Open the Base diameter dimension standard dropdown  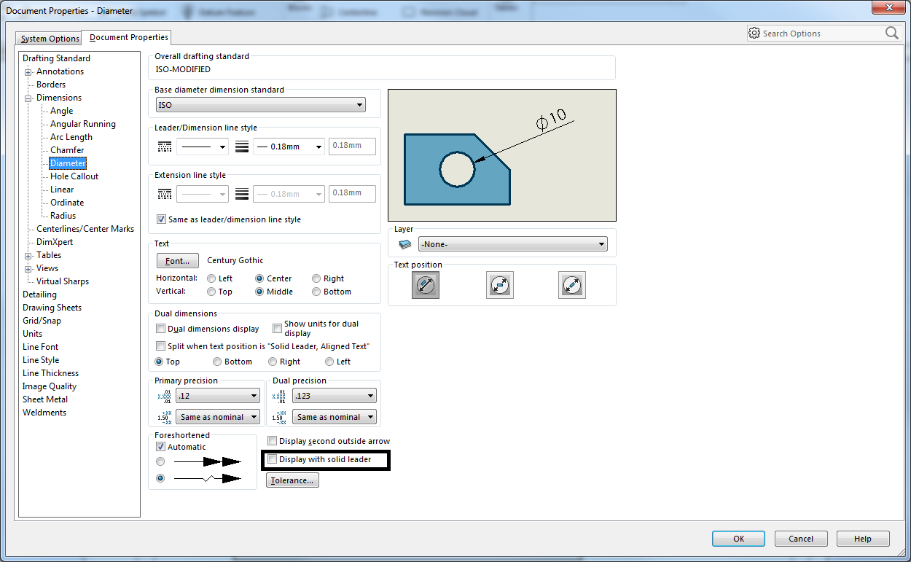(x=262, y=105)
